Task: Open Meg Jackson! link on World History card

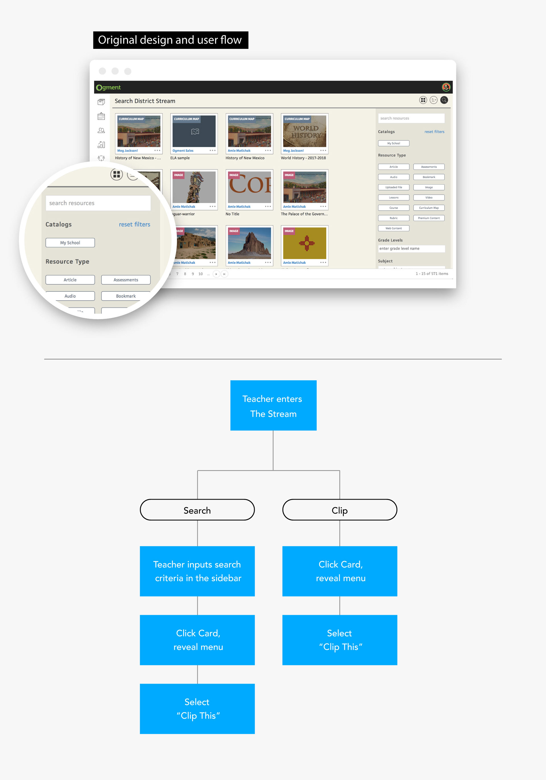Action: pos(293,150)
